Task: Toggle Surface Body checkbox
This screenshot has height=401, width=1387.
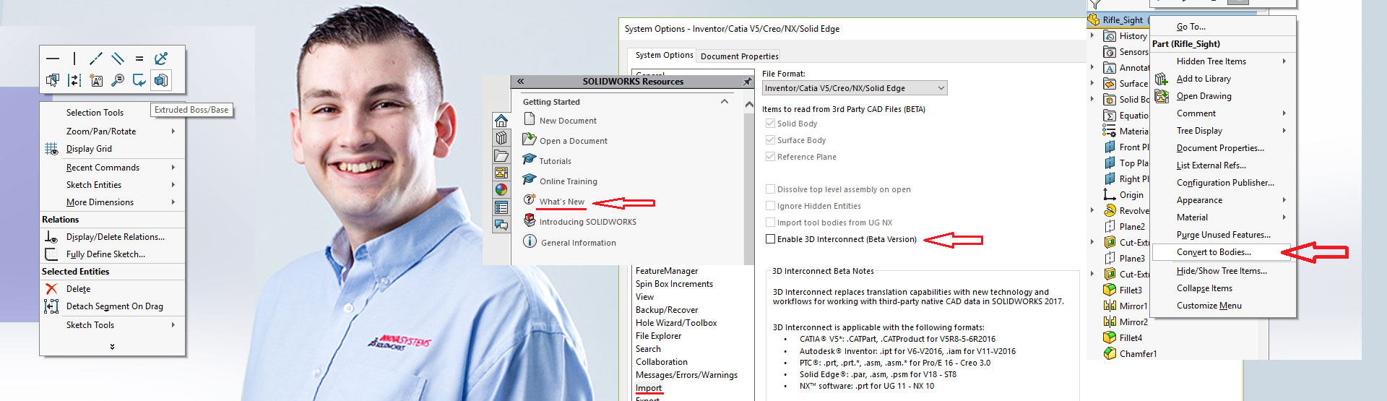Action: tap(770, 140)
